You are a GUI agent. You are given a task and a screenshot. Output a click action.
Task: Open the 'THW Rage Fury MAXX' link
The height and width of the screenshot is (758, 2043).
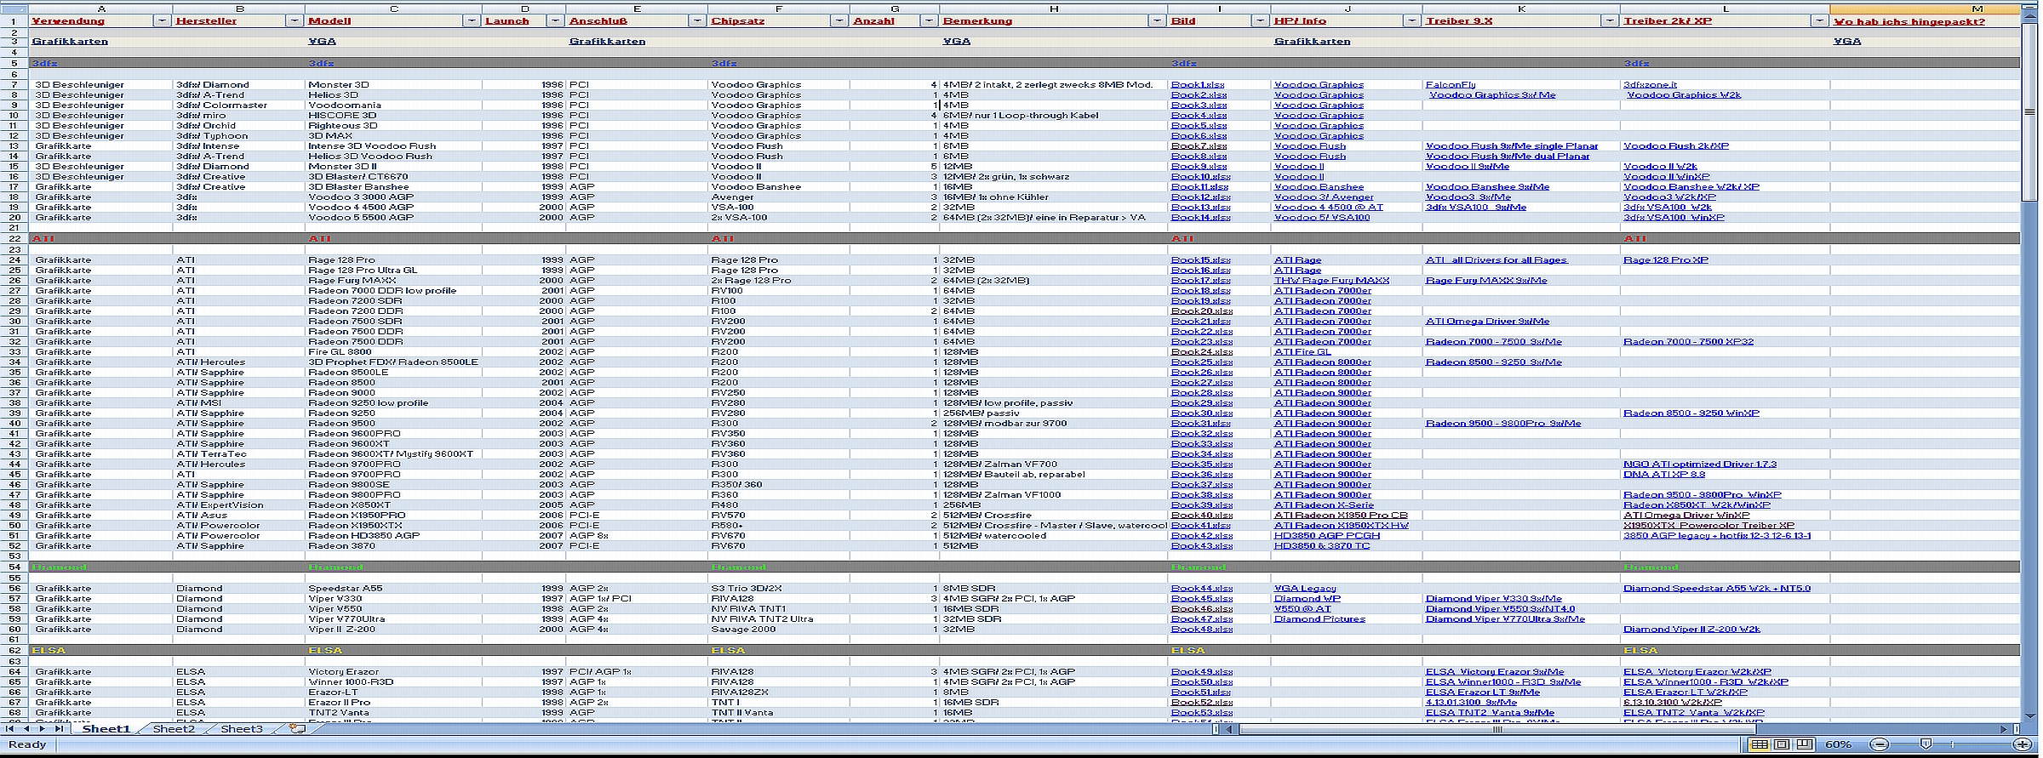[x=1331, y=281]
